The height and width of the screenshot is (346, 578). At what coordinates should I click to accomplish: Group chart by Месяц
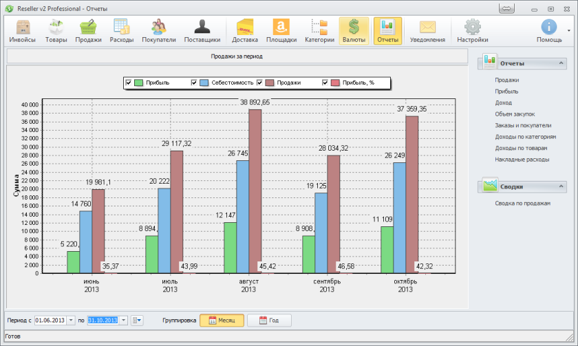coord(222,321)
